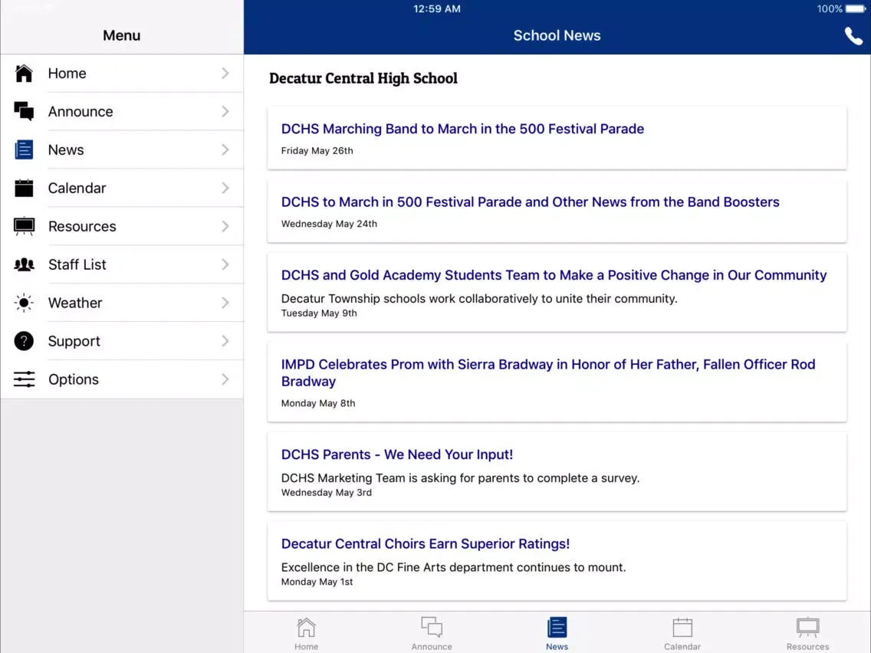
Task: Select News tab in bottom bar
Action: [x=557, y=634]
